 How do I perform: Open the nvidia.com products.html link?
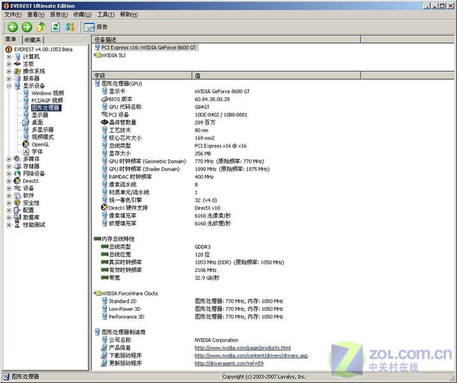[243, 348]
